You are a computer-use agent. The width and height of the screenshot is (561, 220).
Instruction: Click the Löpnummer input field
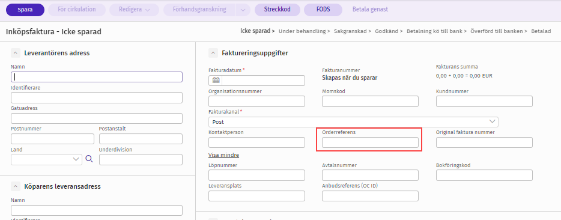(256, 175)
